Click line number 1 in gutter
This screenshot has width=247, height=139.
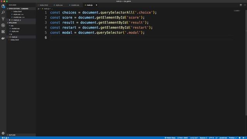[x=46, y=12]
